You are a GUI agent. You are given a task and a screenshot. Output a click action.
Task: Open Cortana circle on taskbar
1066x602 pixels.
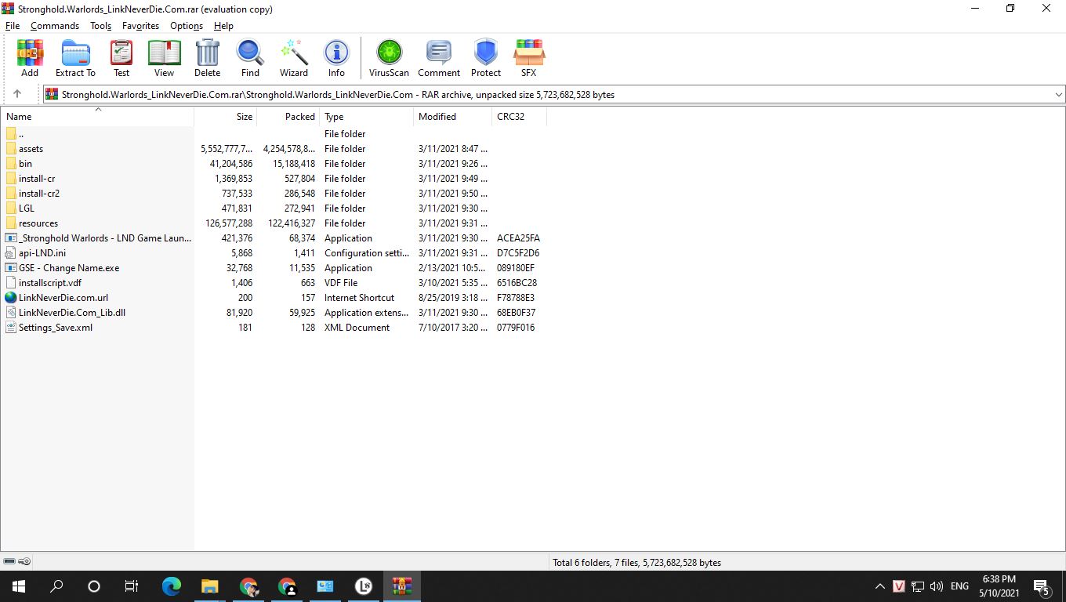point(94,586)
